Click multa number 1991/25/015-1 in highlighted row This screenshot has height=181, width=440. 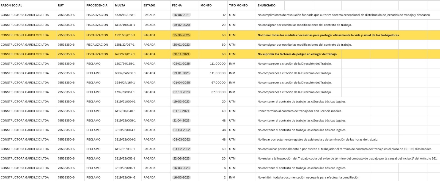point(125,35)
